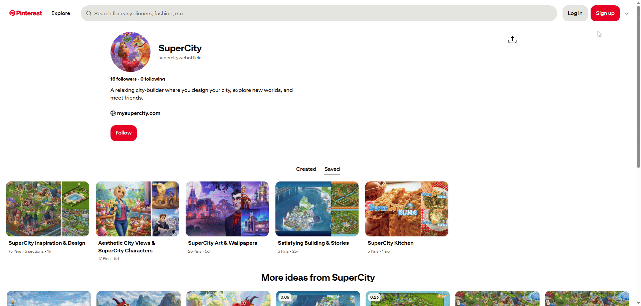Select the Saved tab
This screenshot has width=641, height=306.
(332, 169)
